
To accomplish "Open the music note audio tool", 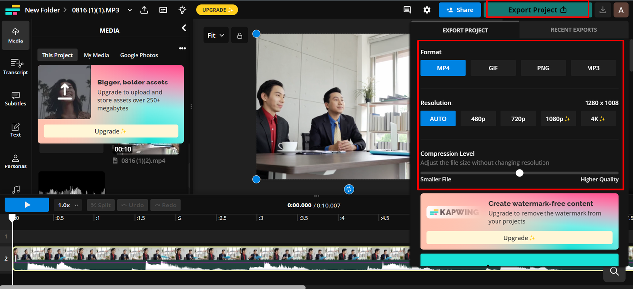I will (x=15, y=189).
